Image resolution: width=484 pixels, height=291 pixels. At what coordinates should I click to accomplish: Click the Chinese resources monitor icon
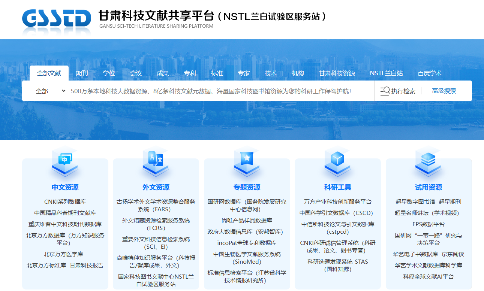(65, 161)
